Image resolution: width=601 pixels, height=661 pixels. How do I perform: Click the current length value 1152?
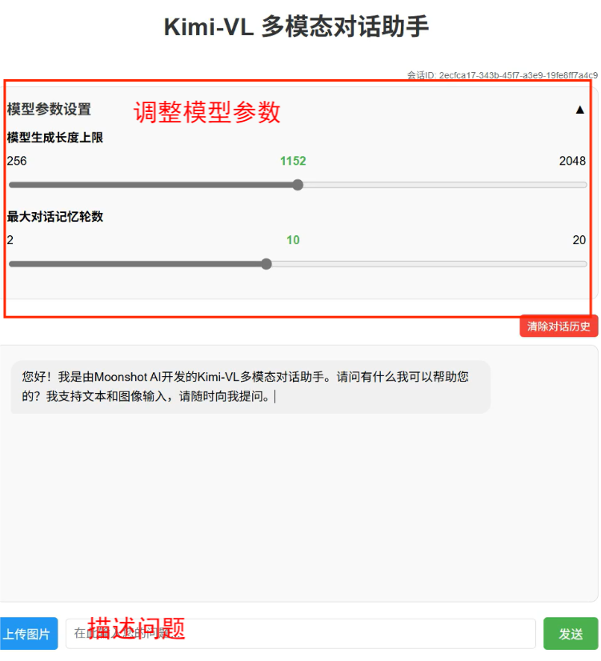pyautogui.click(x=293, y=161)
